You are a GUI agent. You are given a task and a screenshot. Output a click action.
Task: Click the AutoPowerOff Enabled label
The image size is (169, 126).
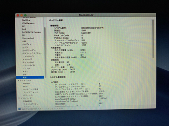pos(67,101)
